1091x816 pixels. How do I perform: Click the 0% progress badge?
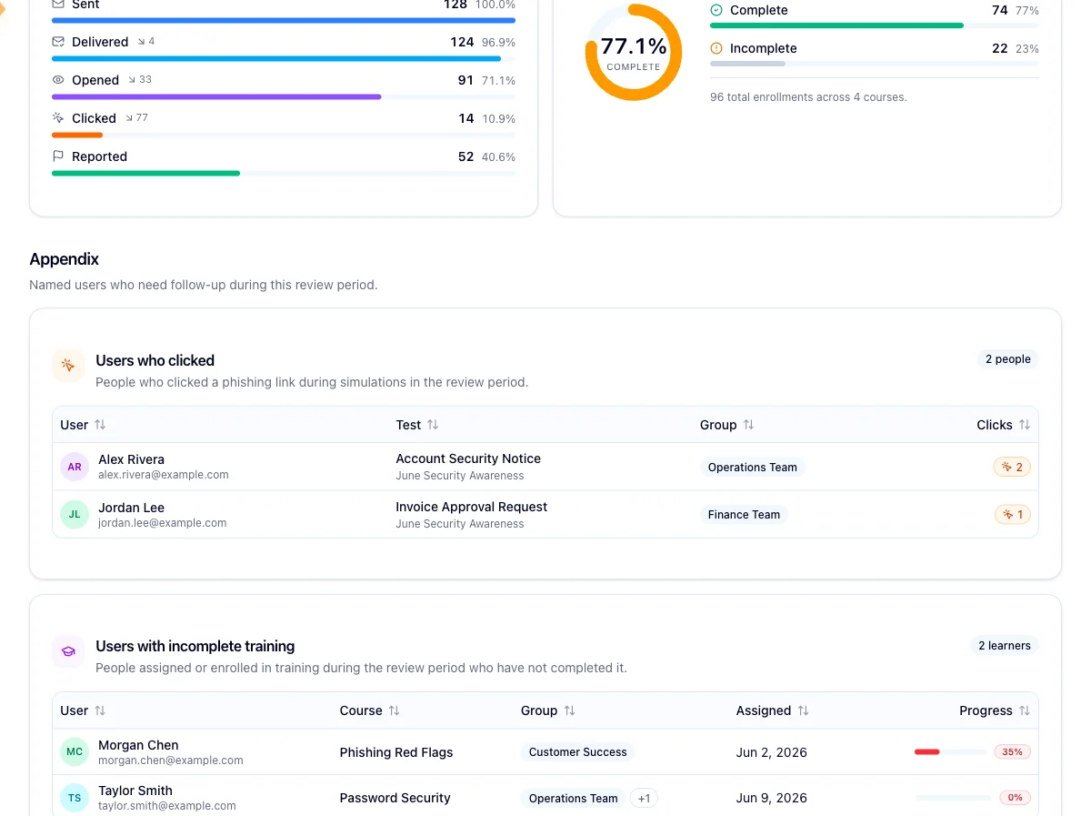click(x=1015, y=798)
